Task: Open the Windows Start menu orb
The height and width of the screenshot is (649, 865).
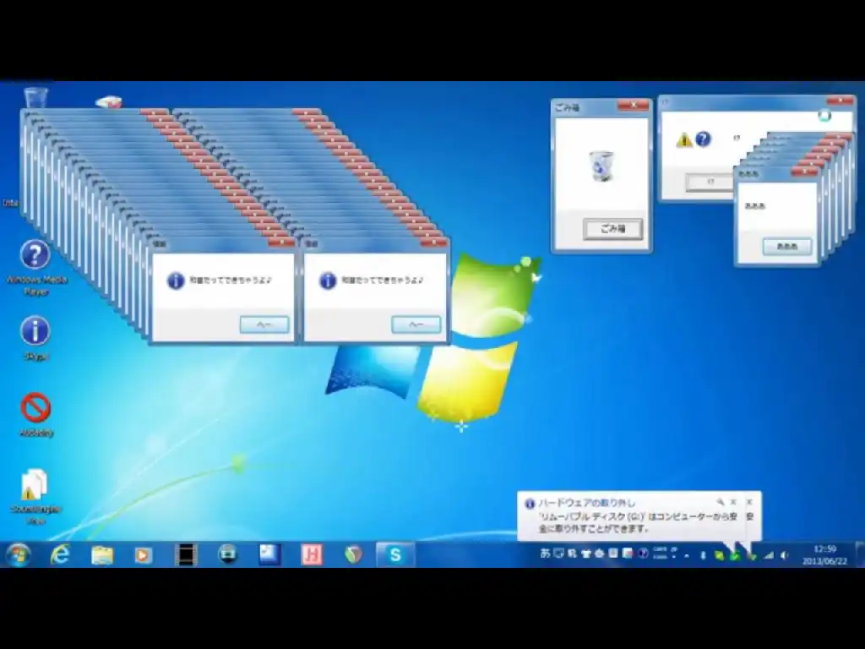Action: pyautogui.click(x=19, y=554)
